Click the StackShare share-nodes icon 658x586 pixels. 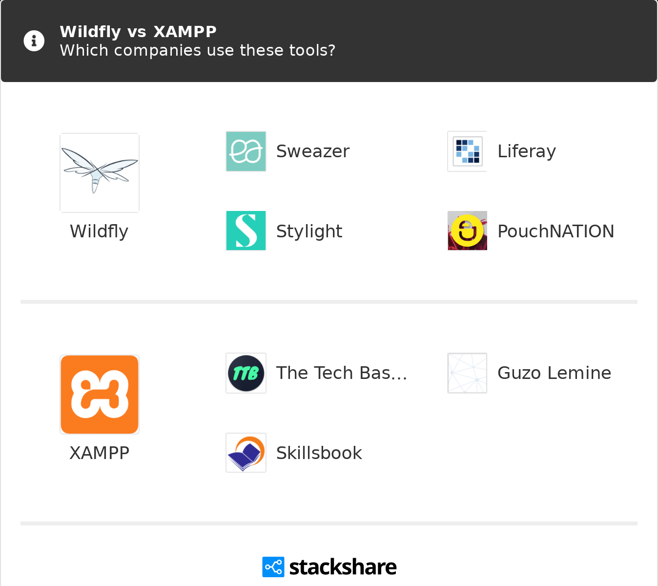273,567
